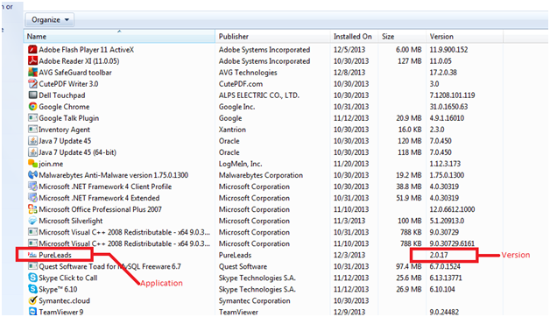
Task: Click the Inventory Agent icon
Action: [32, 130]
